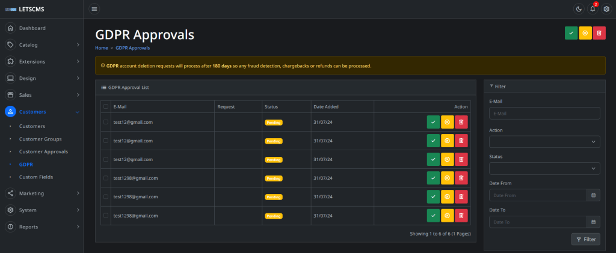Viewport: 616px width, 253px height.
Task: Approve the first test12@gmail.com request
Action: pos(433,122)
